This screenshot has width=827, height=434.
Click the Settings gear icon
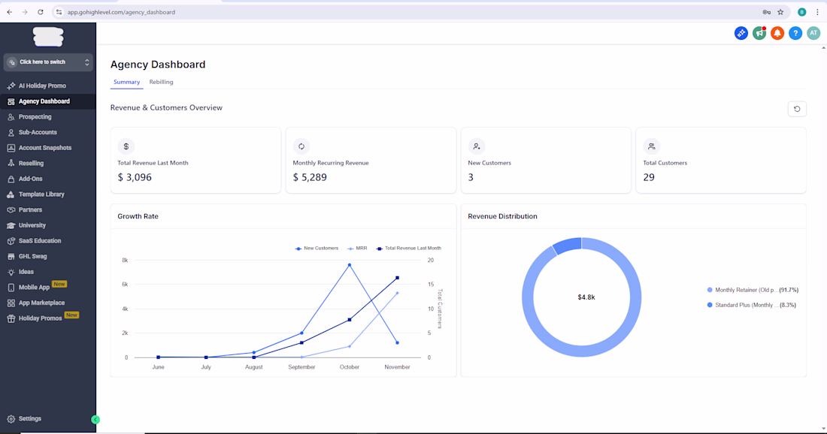[11, 419]
